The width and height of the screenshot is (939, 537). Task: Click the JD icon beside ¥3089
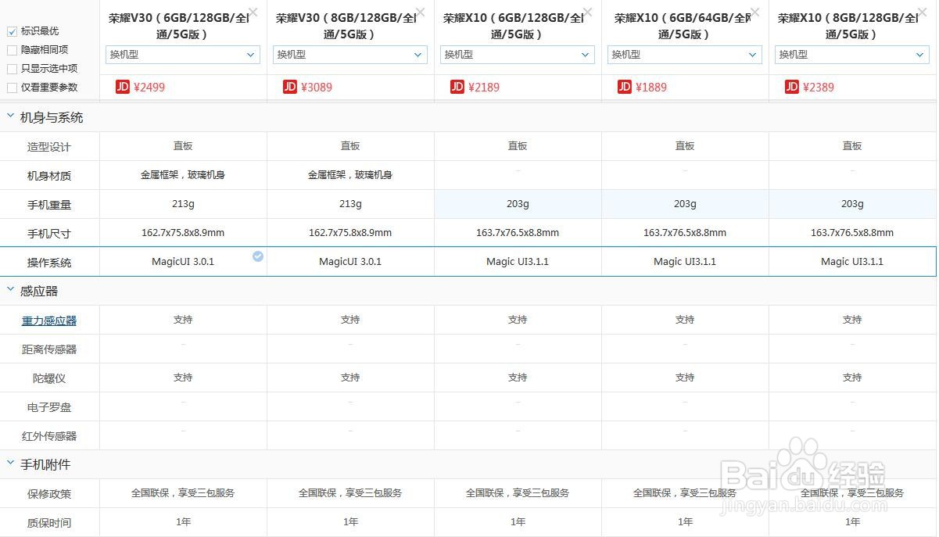(x=290, y=87)
